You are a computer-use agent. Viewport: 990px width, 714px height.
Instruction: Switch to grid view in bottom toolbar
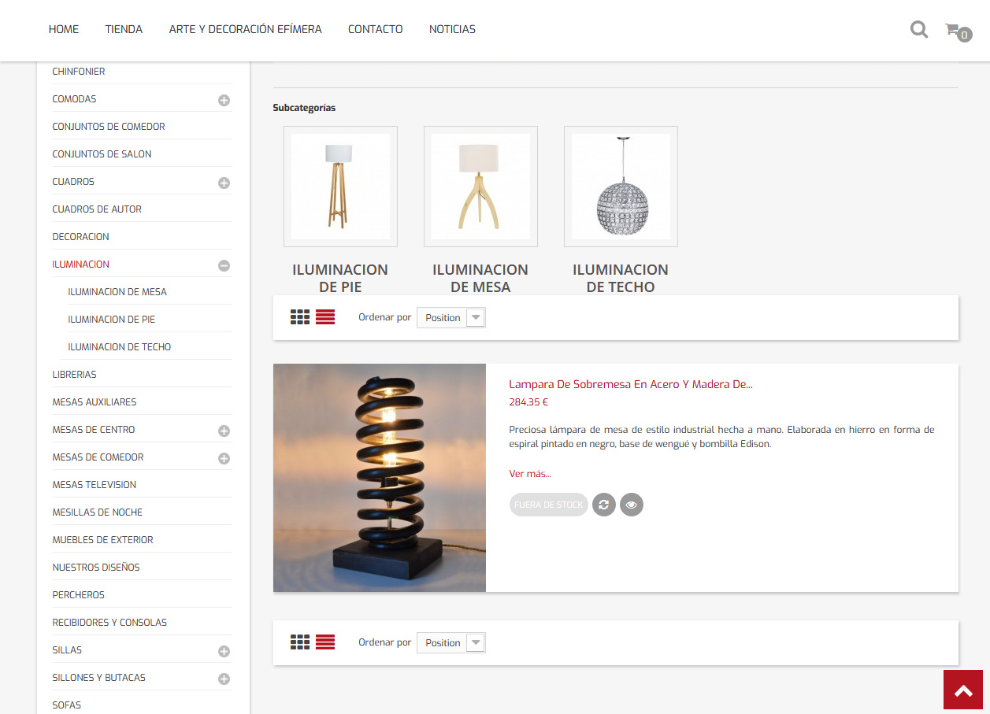coord(300,642)
